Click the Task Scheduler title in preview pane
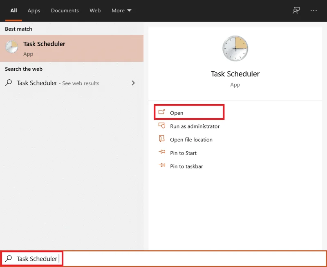Viewport: 327px width, 267px height. click(x=235, y=74)
